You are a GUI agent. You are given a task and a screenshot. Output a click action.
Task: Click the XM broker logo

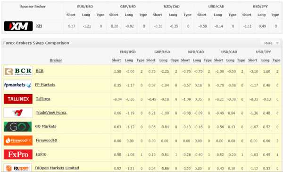[18, 26]
